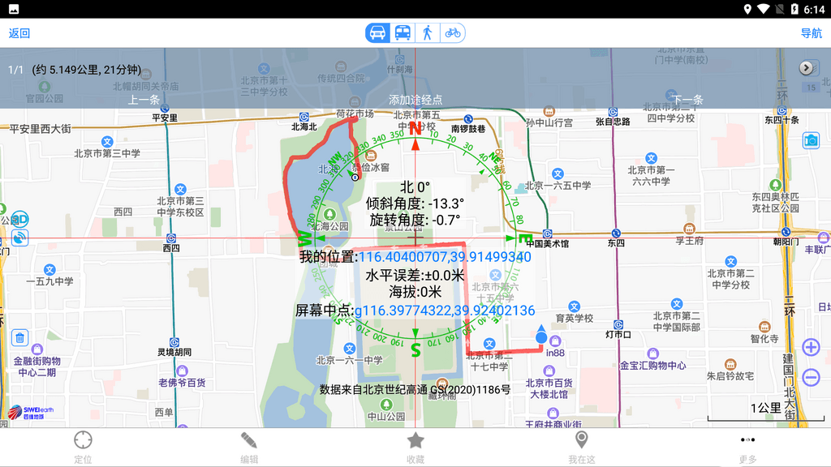Click screen center coordinates g116.39774322,39.92402136
Image resolution: width=831 pixels, height=467 pixels.
445,311
